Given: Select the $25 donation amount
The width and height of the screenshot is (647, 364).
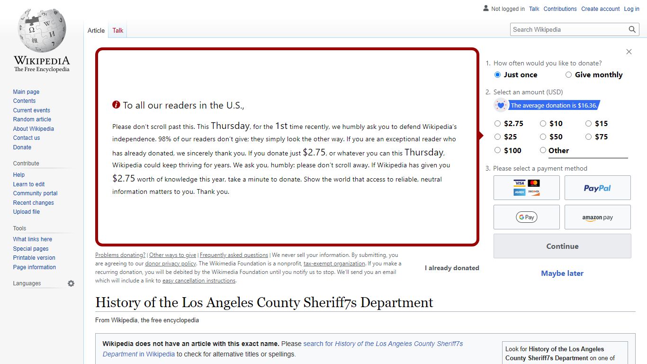Looking at the screenshot, I should [497, 137].
